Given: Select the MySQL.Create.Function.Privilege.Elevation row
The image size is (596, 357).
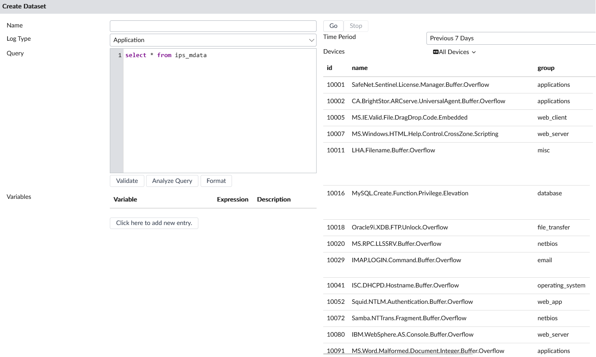Looking at the screenshot, I should pos(410,193).
